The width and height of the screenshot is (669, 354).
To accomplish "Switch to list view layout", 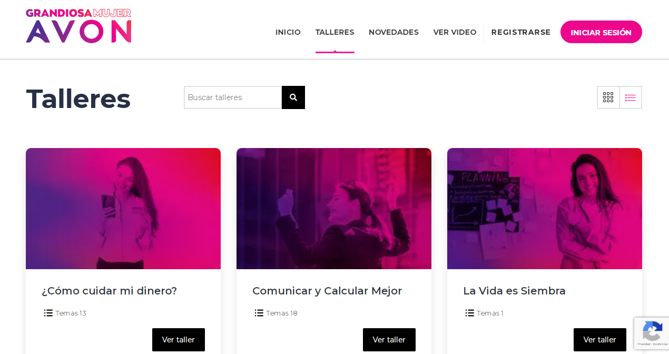I will click(x=631, y=97).
